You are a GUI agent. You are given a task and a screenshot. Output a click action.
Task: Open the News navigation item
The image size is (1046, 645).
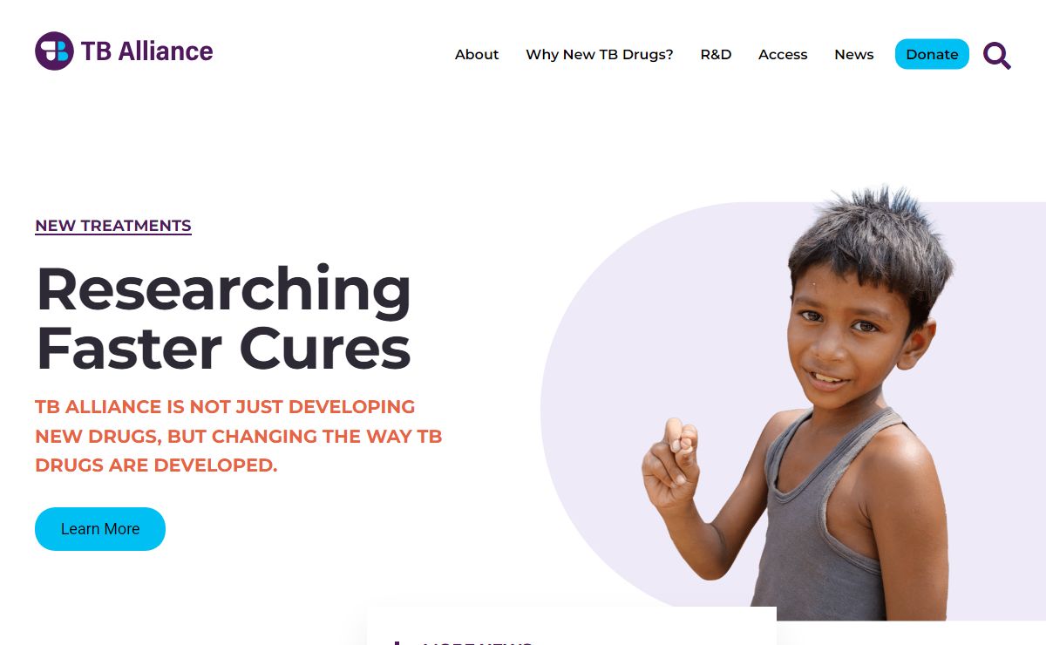pyautogui.click(x=854, y=54)
